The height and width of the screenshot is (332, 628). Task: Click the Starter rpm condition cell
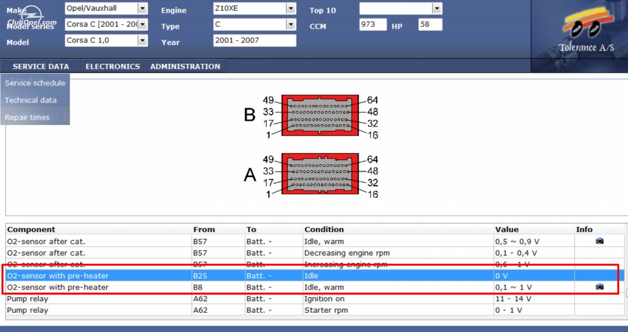click(326, 310)
